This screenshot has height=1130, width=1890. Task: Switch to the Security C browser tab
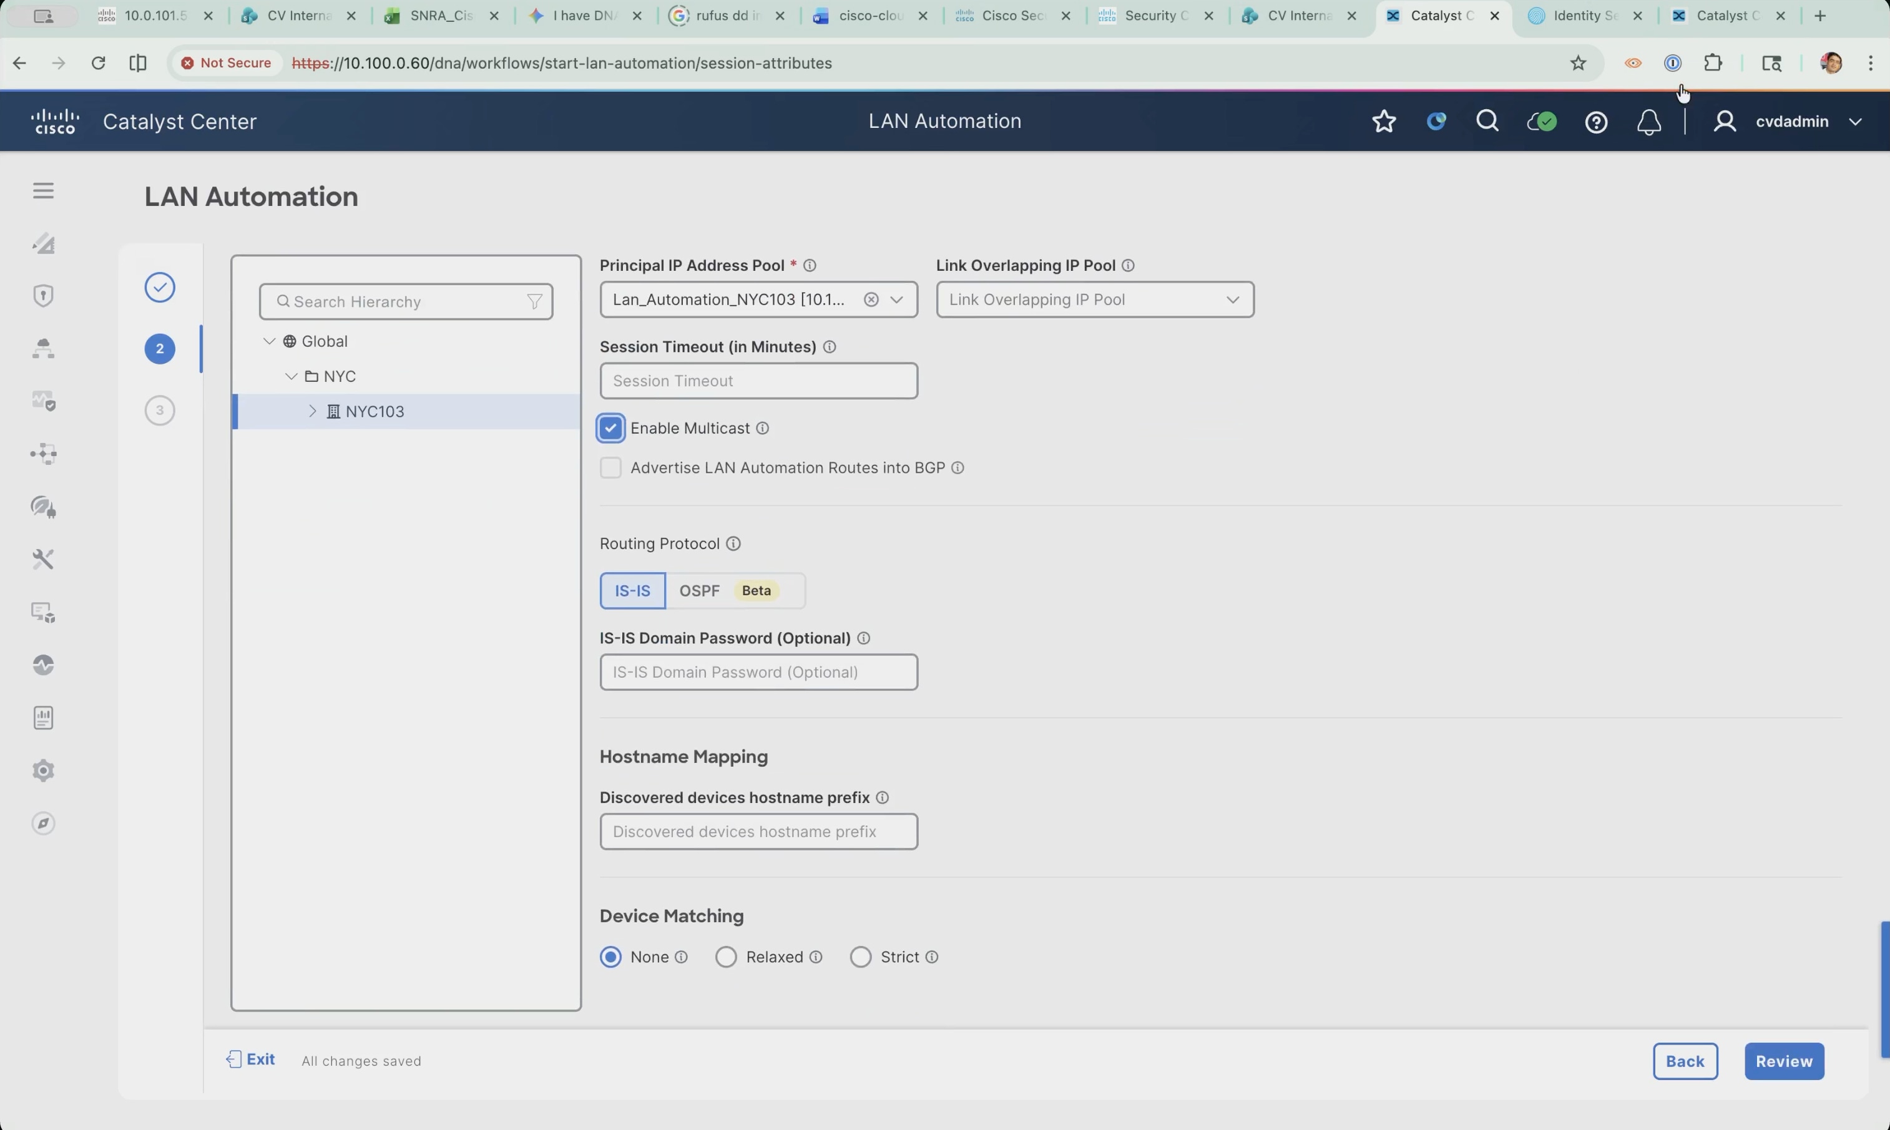click(1157, 15)
